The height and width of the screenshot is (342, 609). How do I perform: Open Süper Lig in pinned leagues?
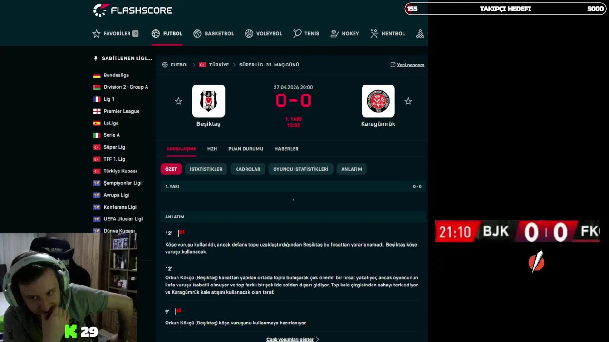114,147
